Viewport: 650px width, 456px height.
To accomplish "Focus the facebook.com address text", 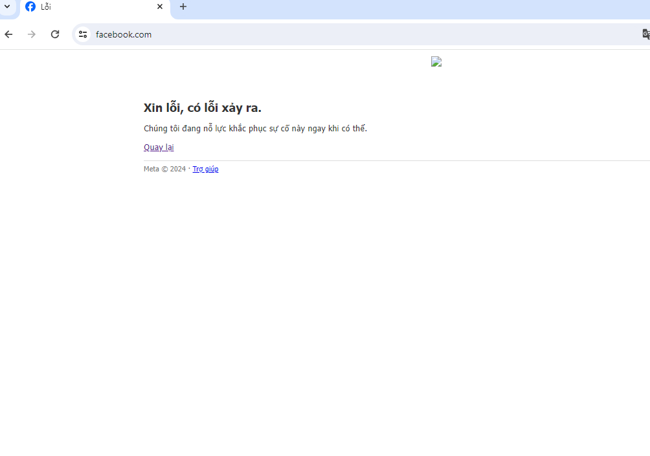I will (124, 34).
